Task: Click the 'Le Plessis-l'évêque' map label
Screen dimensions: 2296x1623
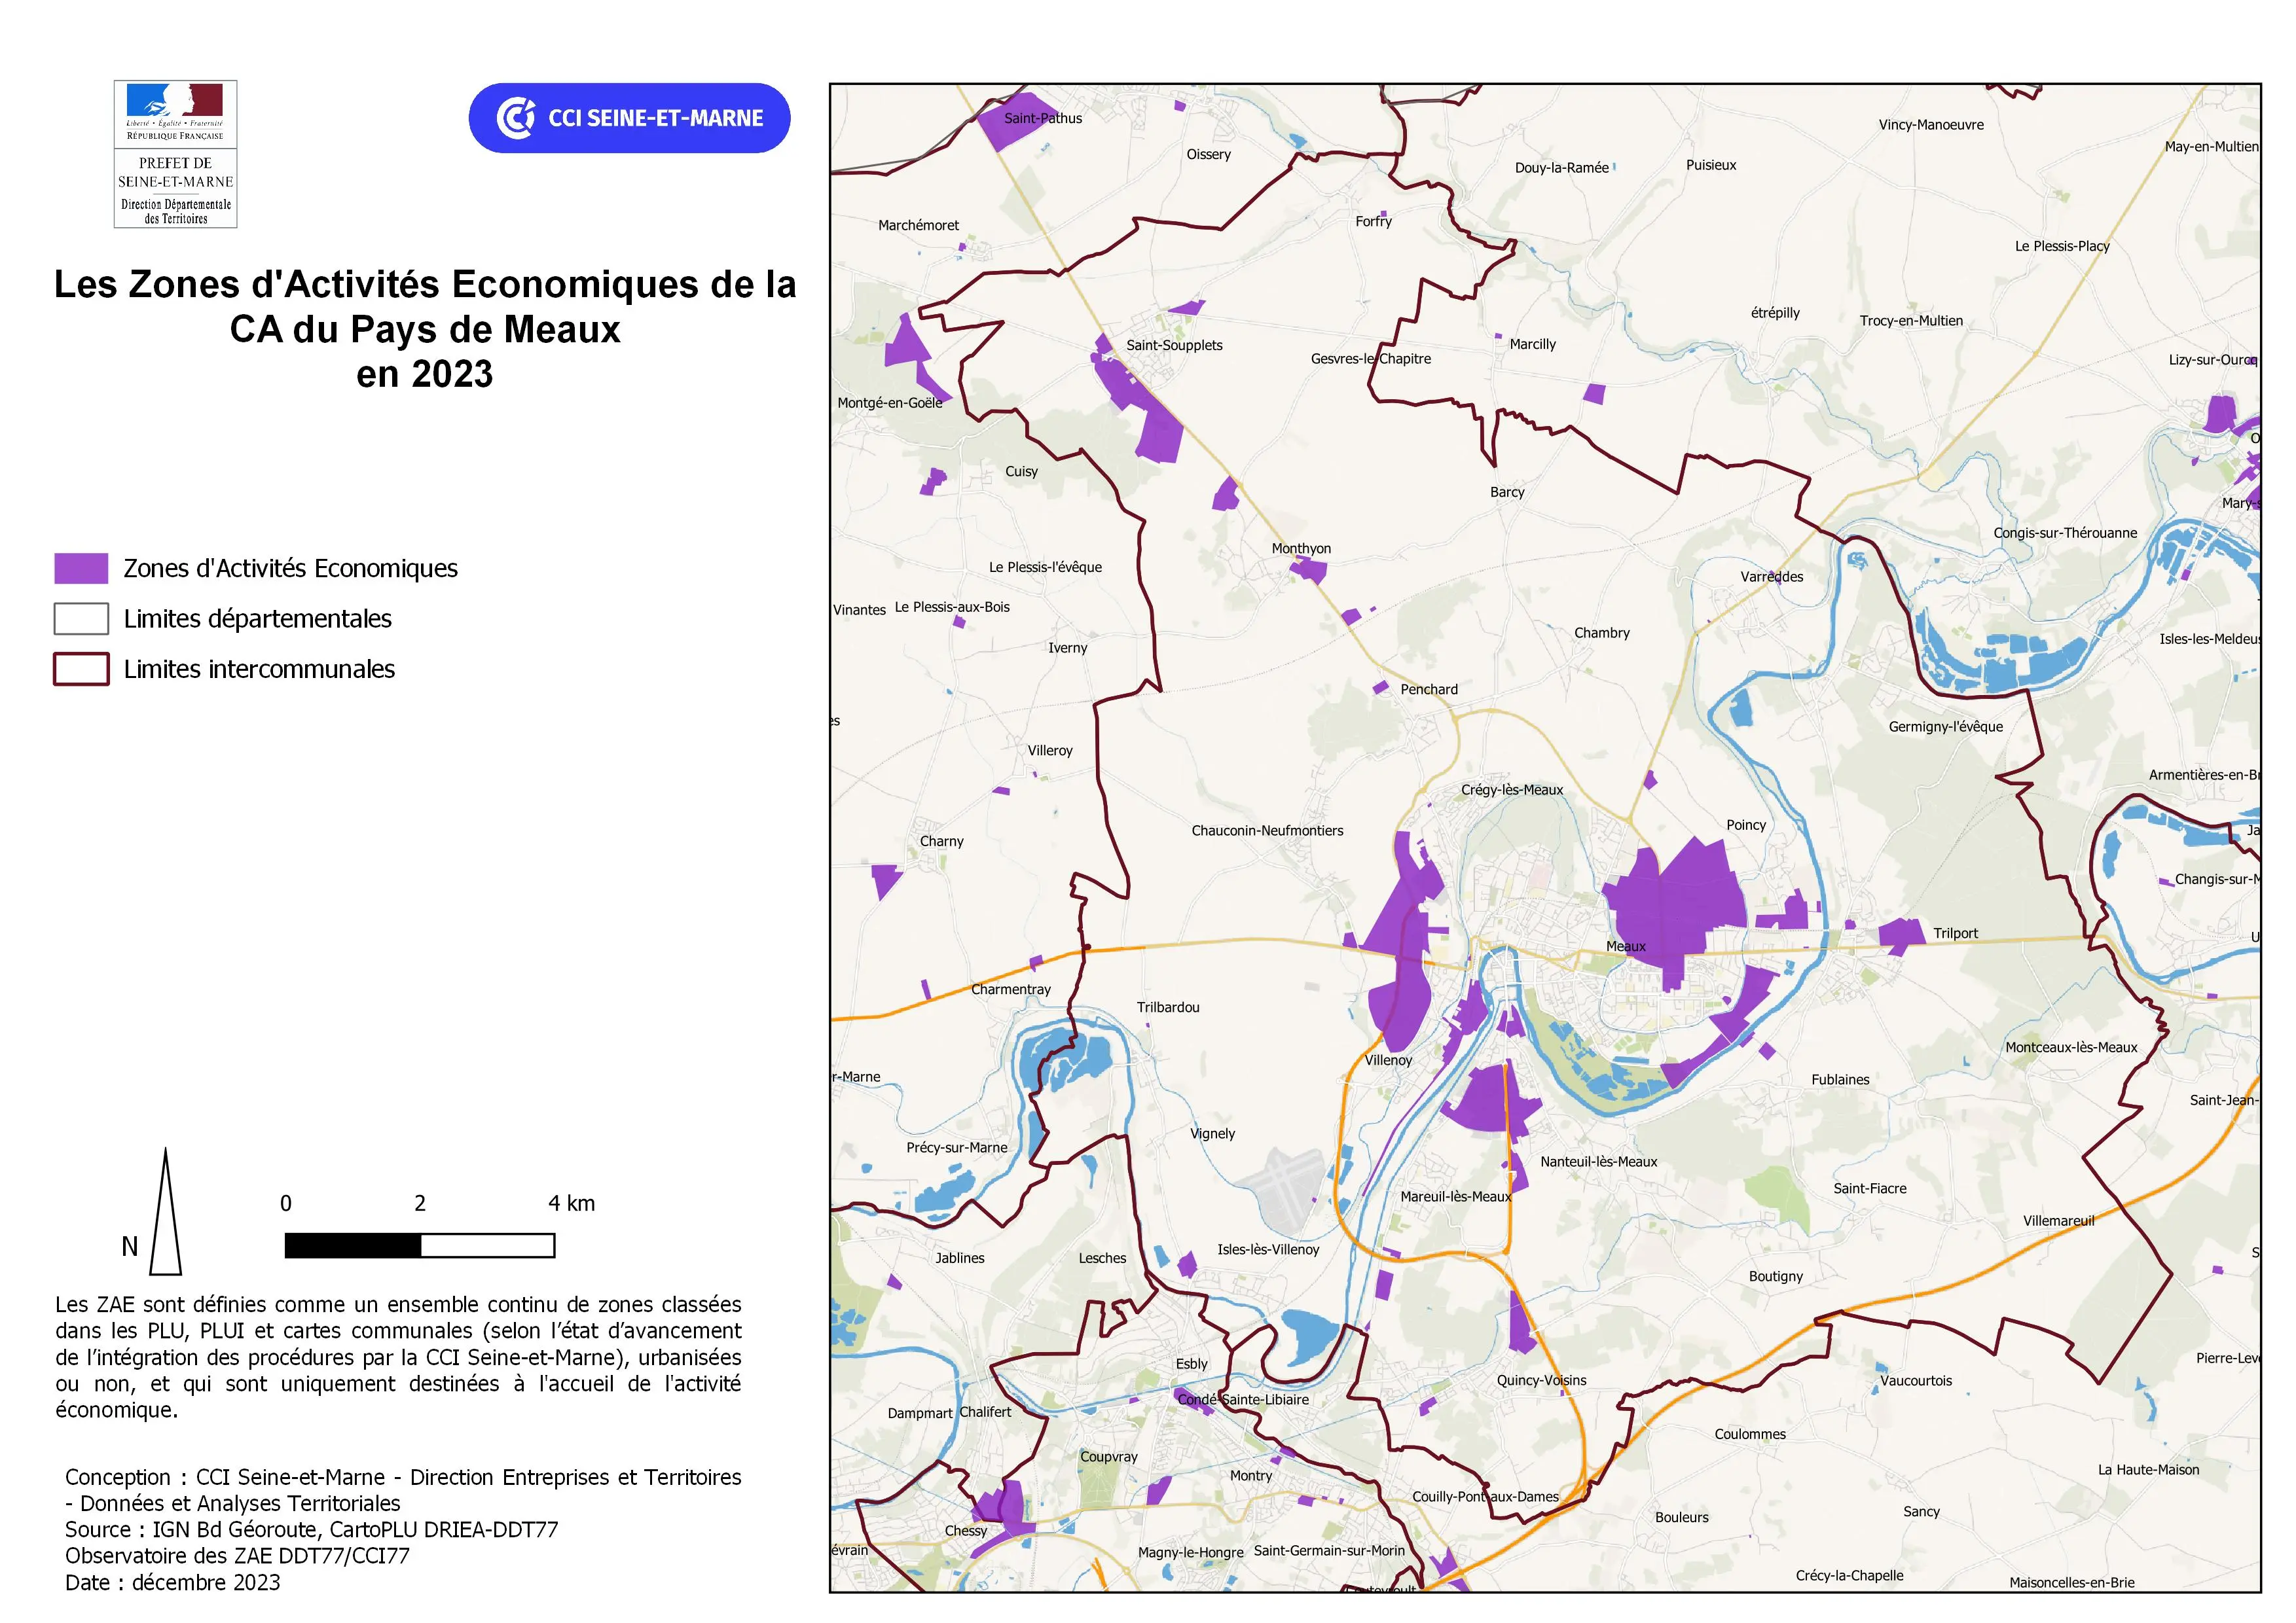Action: 1045,567
